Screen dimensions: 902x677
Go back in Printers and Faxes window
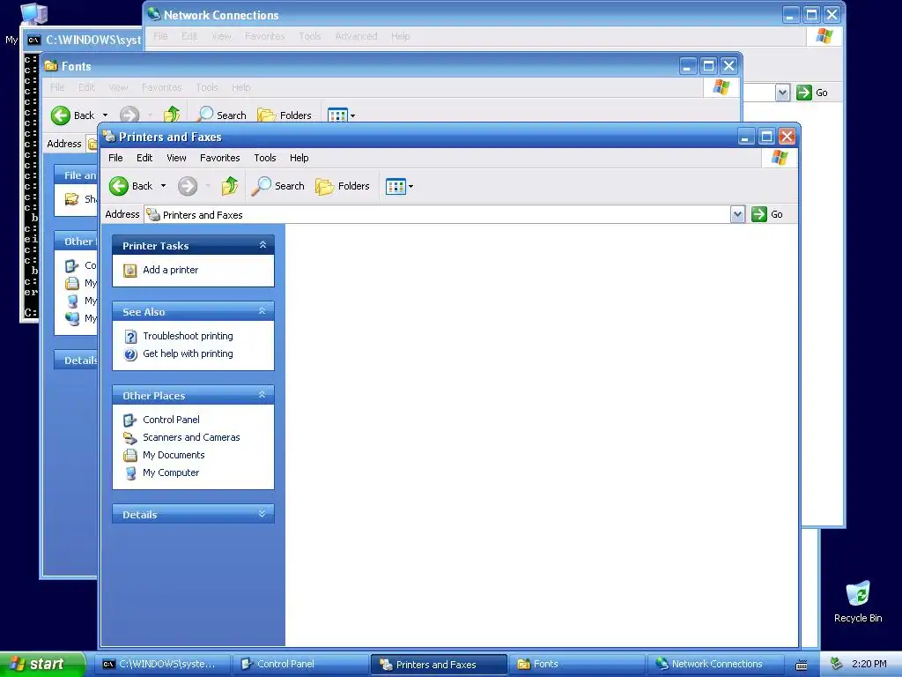(x=131, y=186)
